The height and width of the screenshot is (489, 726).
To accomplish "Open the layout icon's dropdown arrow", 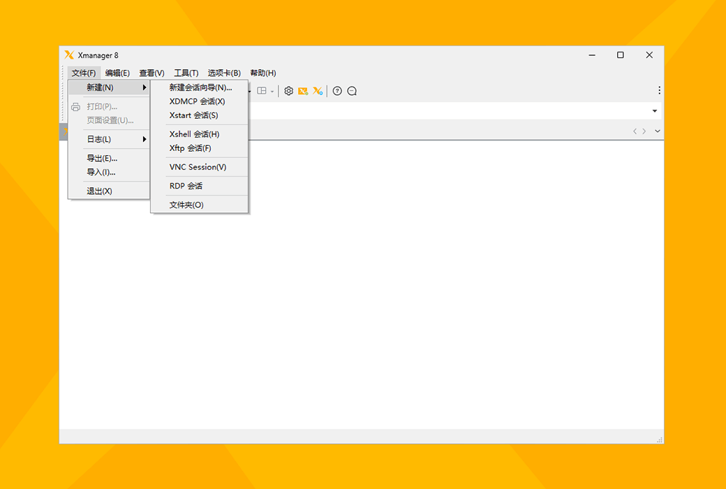I will coord(272,92).
